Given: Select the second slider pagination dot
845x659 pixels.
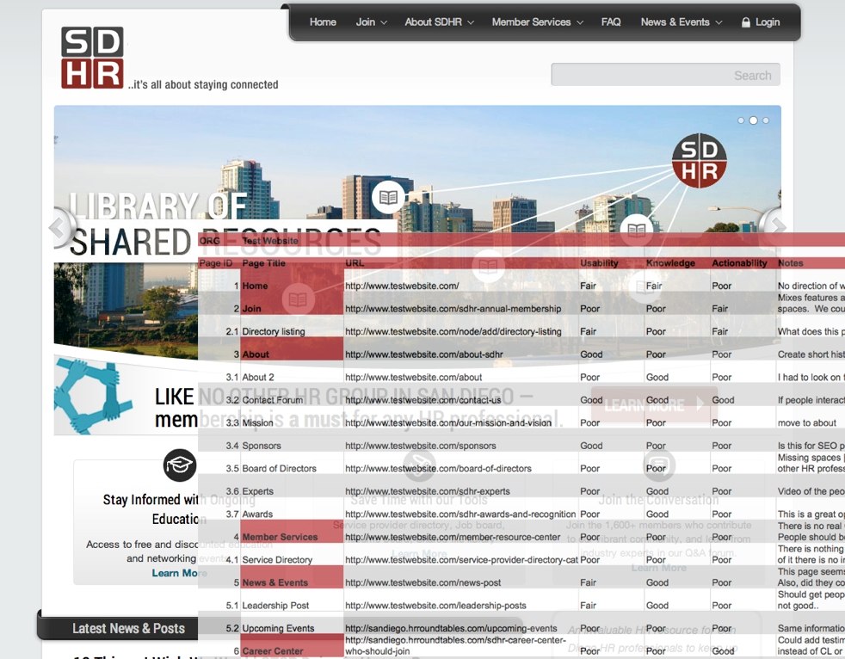Looking at the screenshot, I should [754, 120].
